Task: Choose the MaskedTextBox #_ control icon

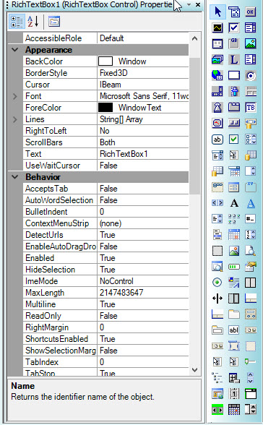Action: (x=250, y=219)
